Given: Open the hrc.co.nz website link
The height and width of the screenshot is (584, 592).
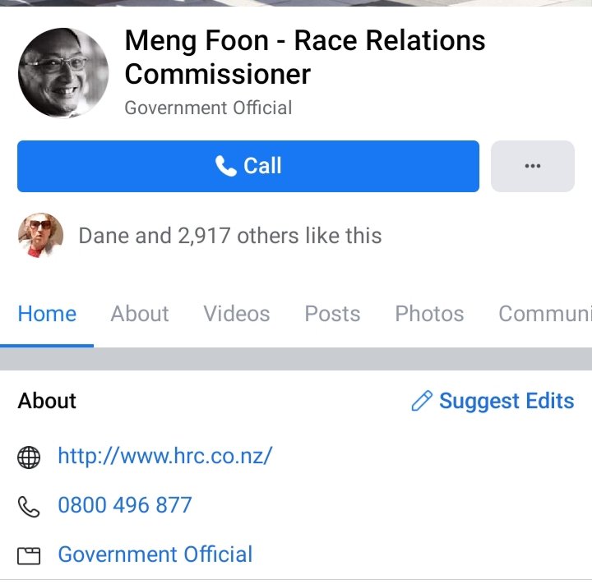Looking at the screenshot, I should click(164, 456).
